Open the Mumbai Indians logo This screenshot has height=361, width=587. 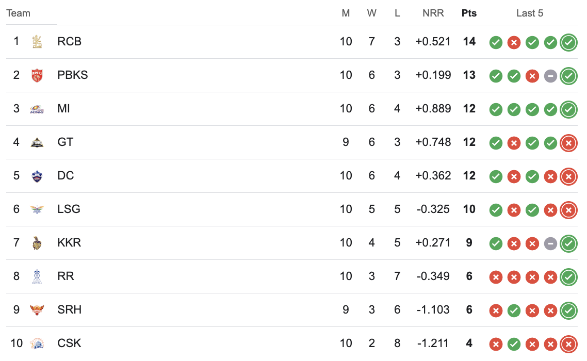[x=37, y=109]
